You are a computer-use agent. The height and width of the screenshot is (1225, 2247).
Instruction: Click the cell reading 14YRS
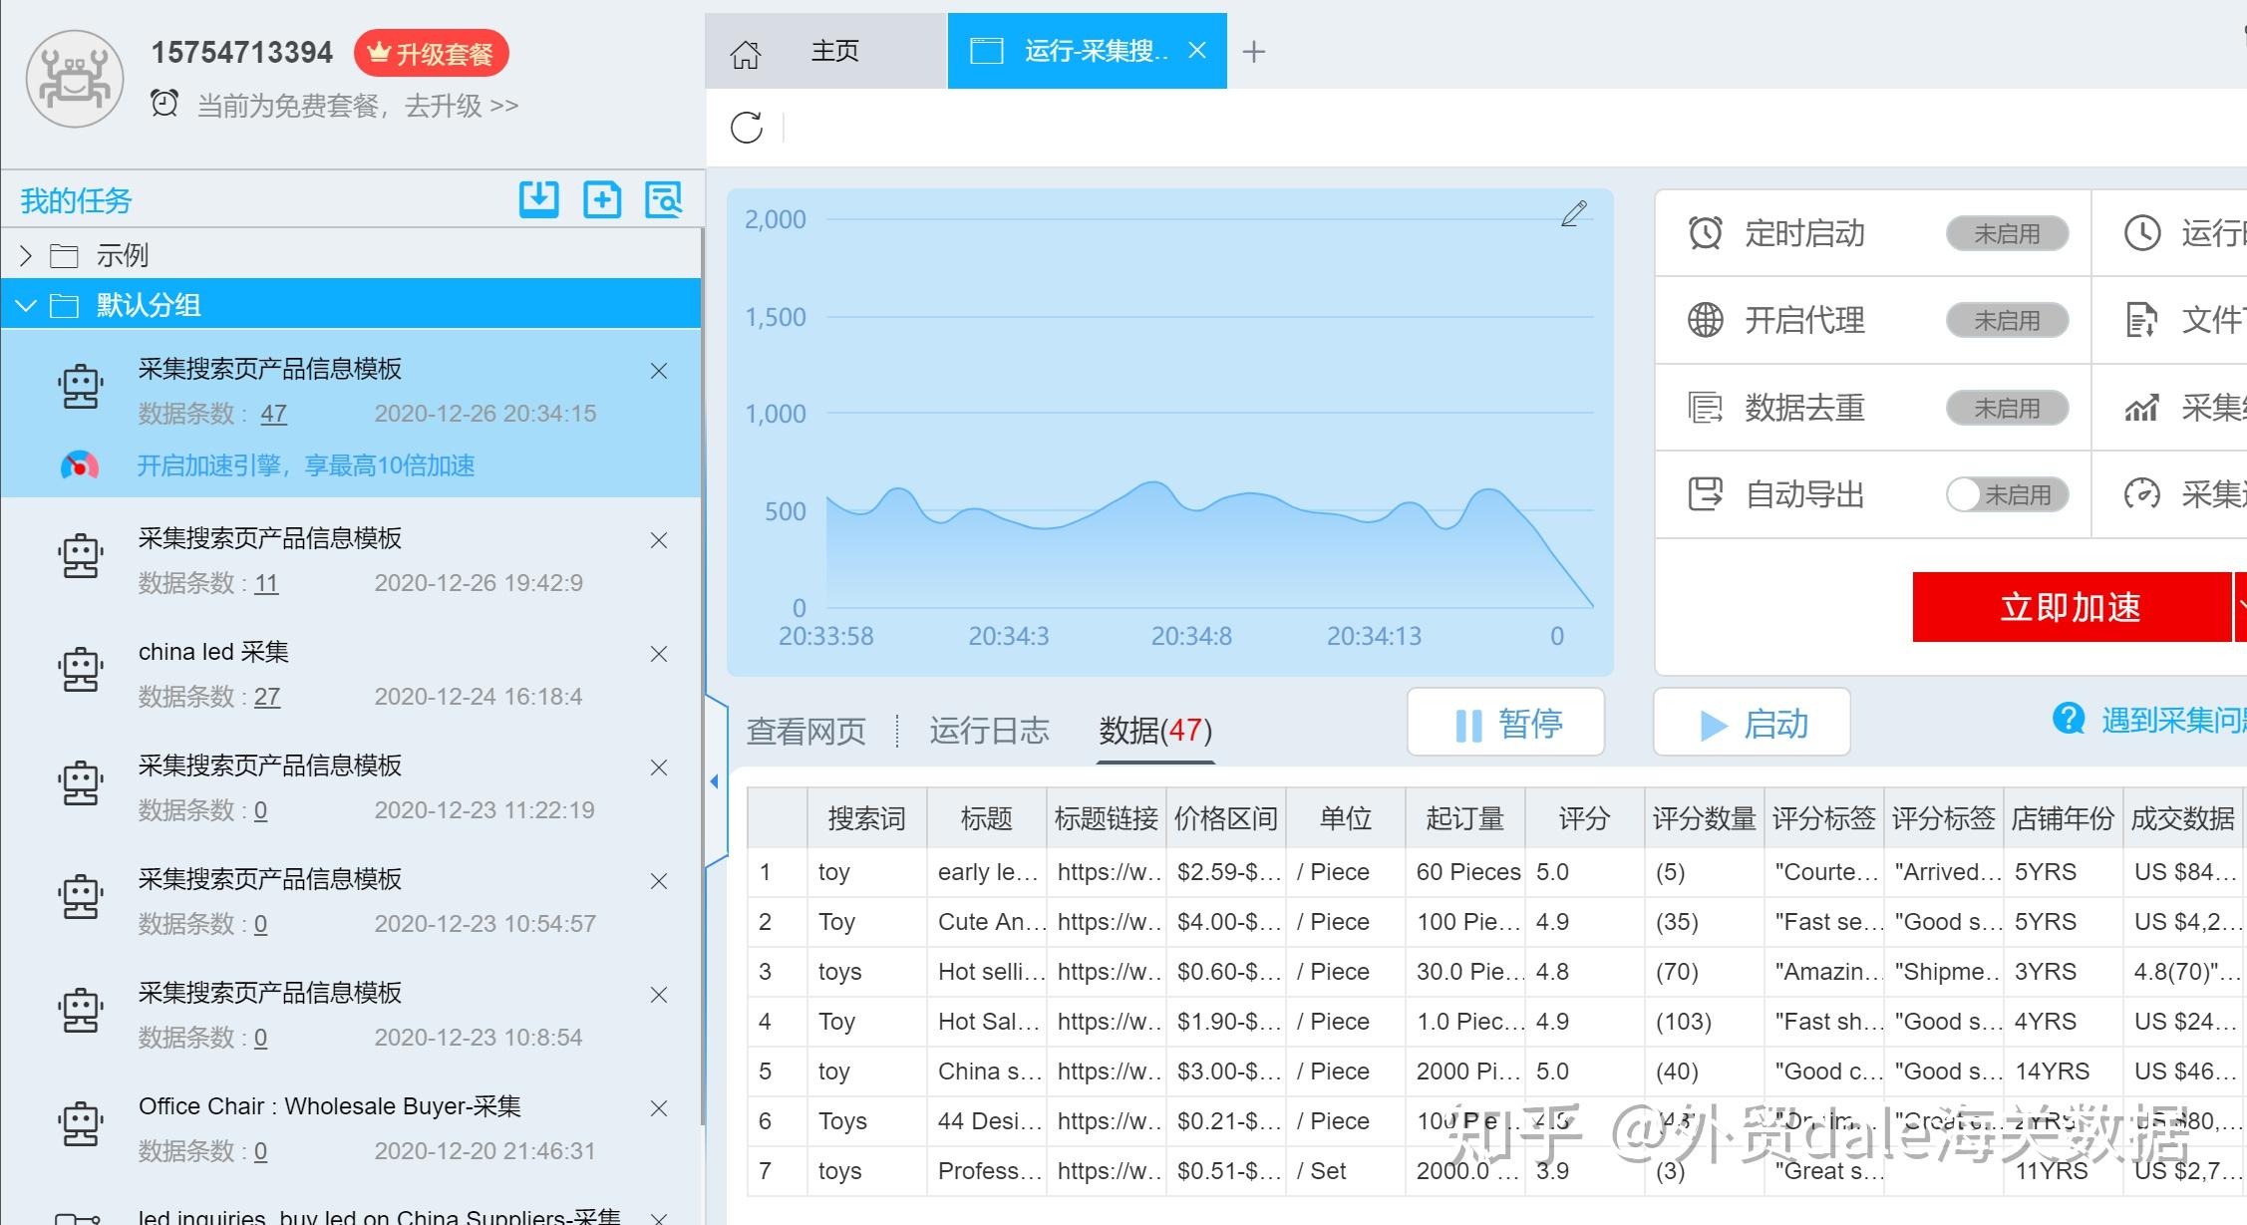point(2063,1072)
